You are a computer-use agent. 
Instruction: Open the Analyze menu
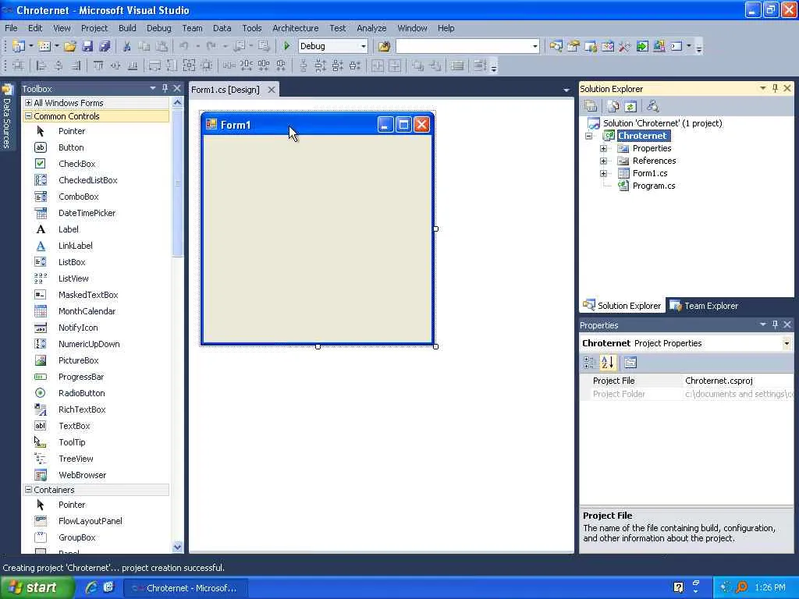[371, 28]
